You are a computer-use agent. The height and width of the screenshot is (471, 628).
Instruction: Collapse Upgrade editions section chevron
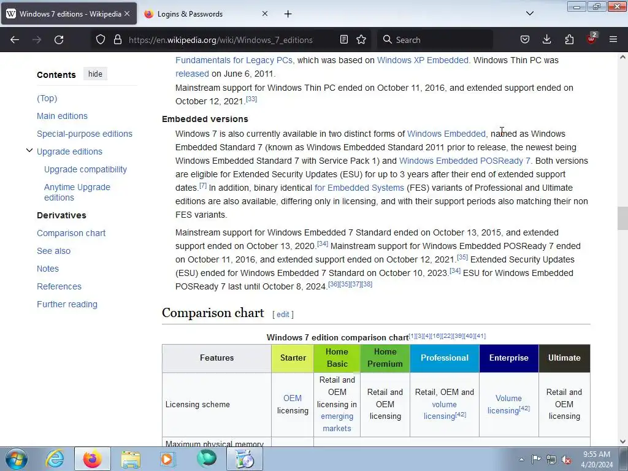(x=29, y=151)
